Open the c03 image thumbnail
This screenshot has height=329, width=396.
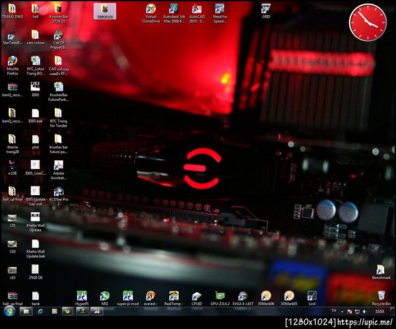point(12,272)
